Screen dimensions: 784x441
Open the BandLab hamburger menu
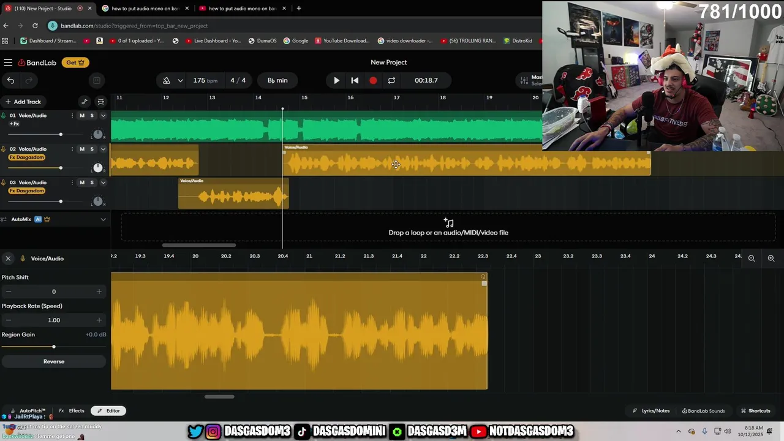coord(8,62)
